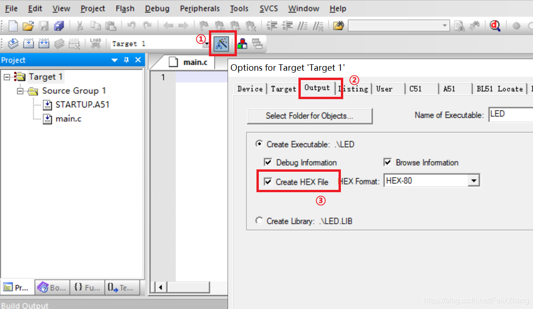
Task: Select STARTUP.A51 in project tree
Action: (x=82, y=104)
